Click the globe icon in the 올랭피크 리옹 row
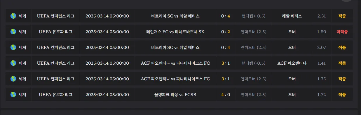The width and height of the screenshot is (361, 115). (x=13, y=95)
